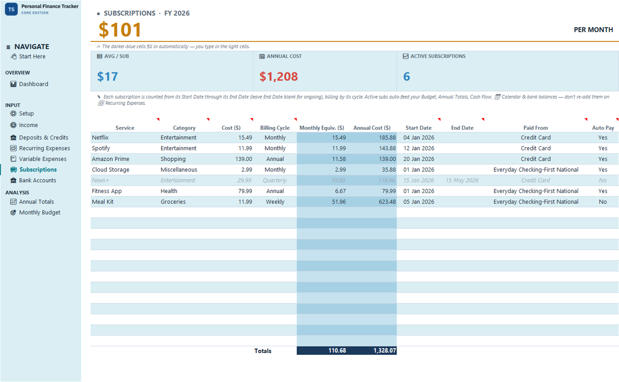Select the 15 May 2026 end date
Viewport: 619px width, 382px height.
[x=462, y=180]
